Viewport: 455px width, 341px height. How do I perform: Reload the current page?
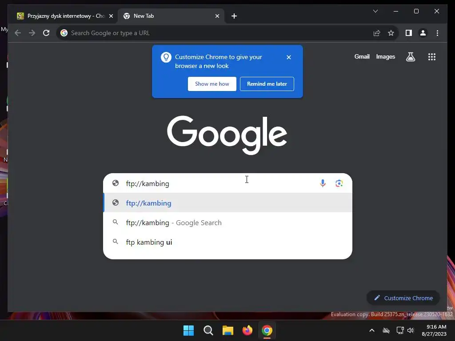point(46,33)
